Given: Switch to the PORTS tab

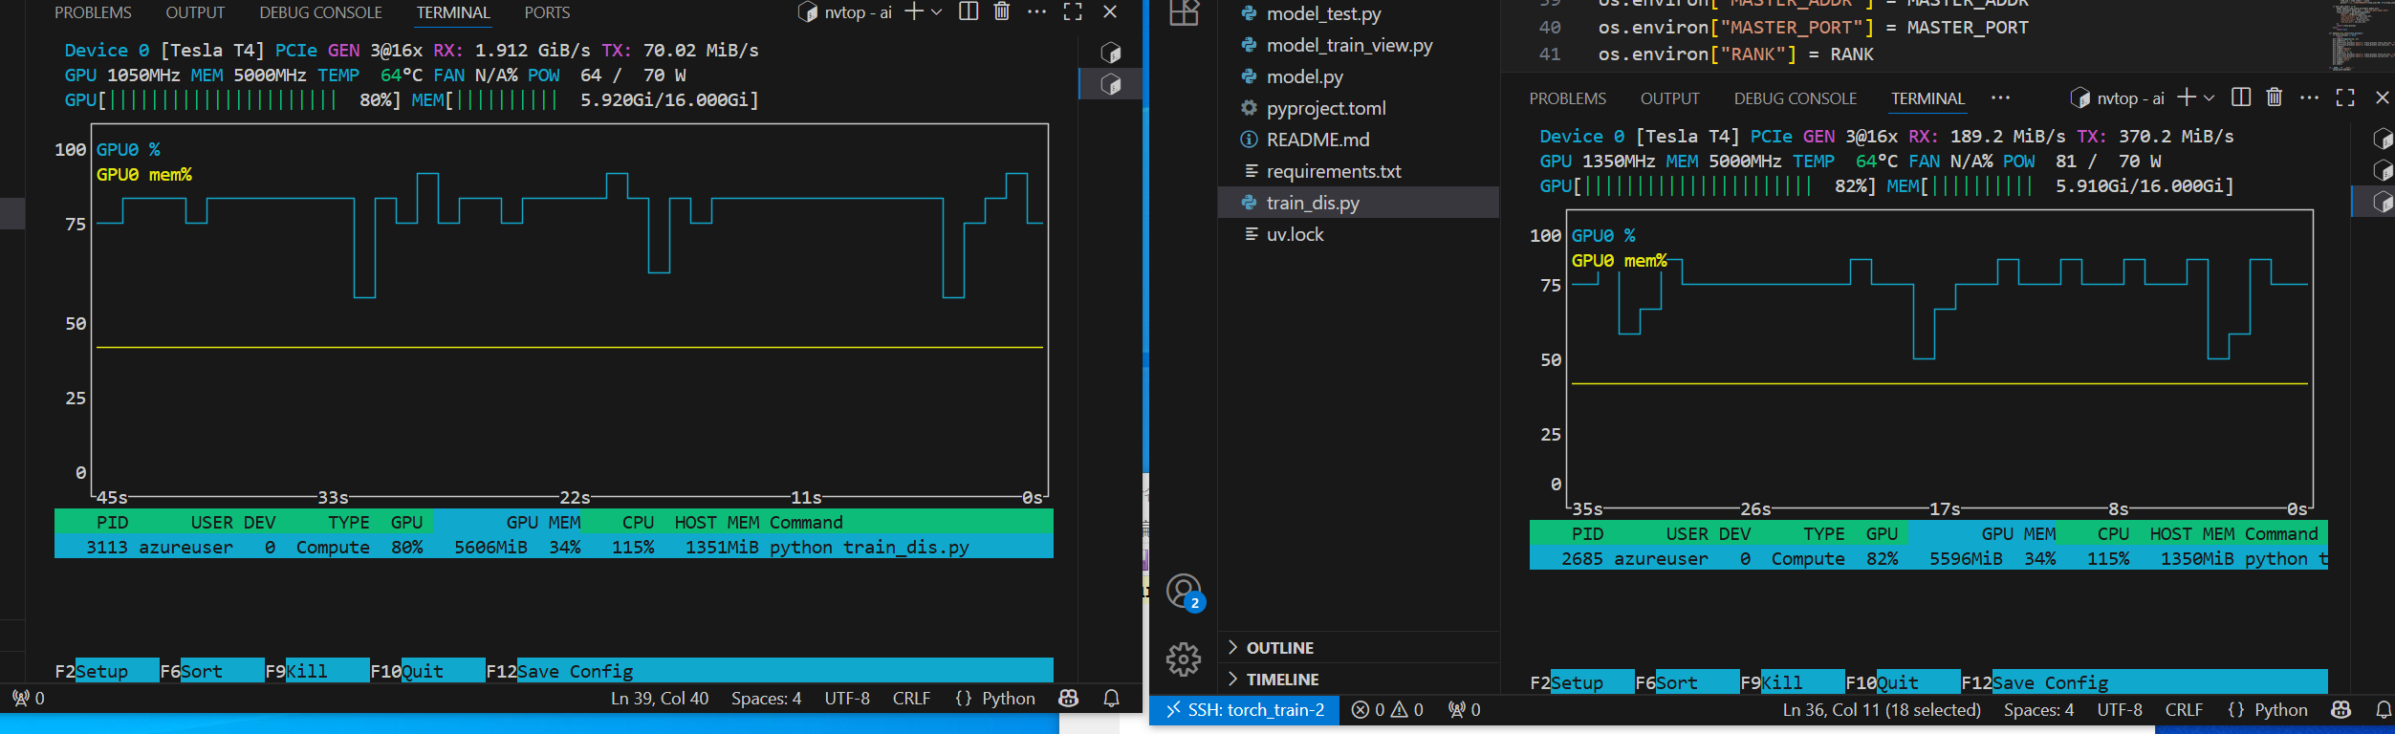Looking at the screenshot, I should coord(547,12).
